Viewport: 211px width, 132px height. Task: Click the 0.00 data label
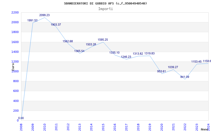[x=21, y=118]
